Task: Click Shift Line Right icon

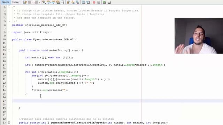Action: pos(88,2)
